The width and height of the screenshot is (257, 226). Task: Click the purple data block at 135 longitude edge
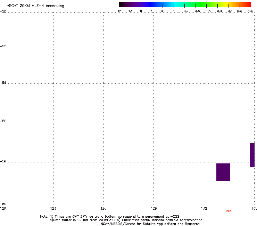coord(252,155)
